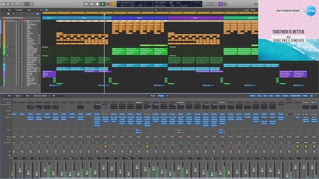
Task: Duplicate track using track header icon
Action: [x=8, y=14]
